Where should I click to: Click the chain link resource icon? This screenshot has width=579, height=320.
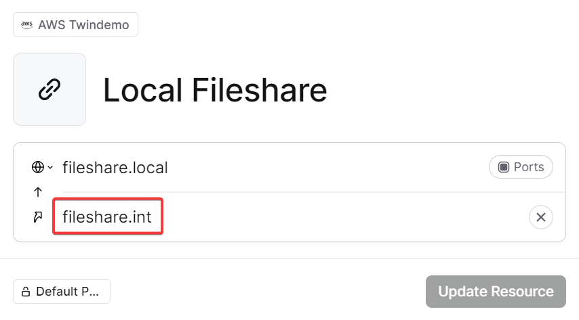coord(49,89)
